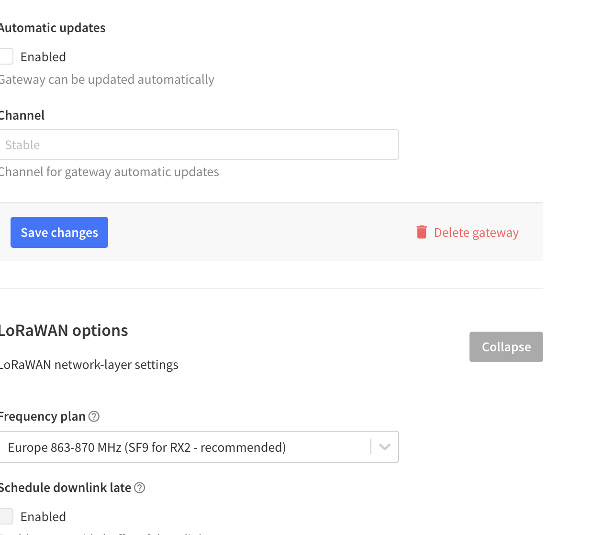The height and width of the screenshot is (535, 603).
Task: Click the Delete gateway text
Action: [476, 233]
